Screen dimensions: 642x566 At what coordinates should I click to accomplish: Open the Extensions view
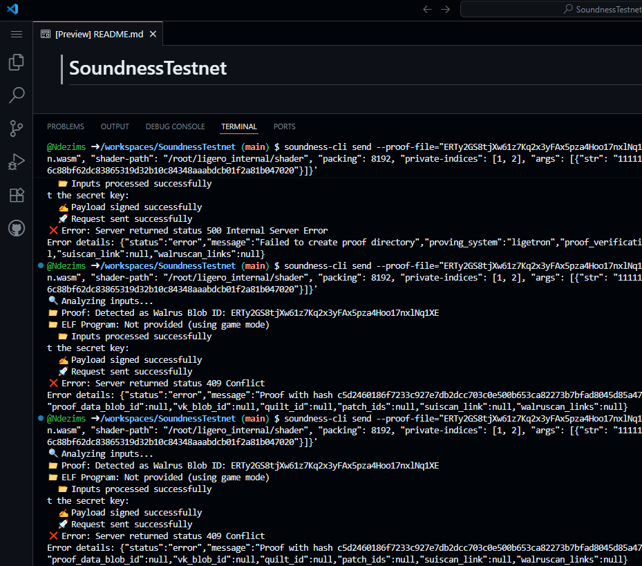pos(17,195)
